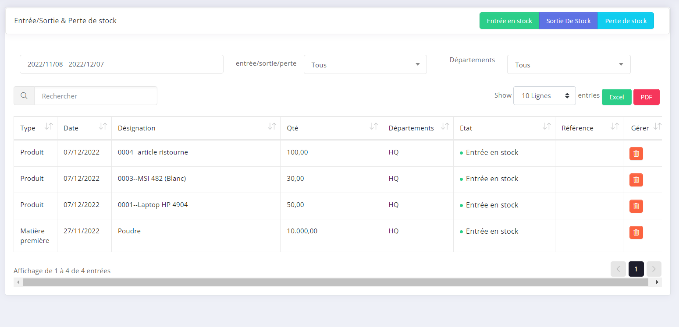Sort by Date column sort icon
The width and height of the screenshot is (679, 327).
[x=103, y=127]
